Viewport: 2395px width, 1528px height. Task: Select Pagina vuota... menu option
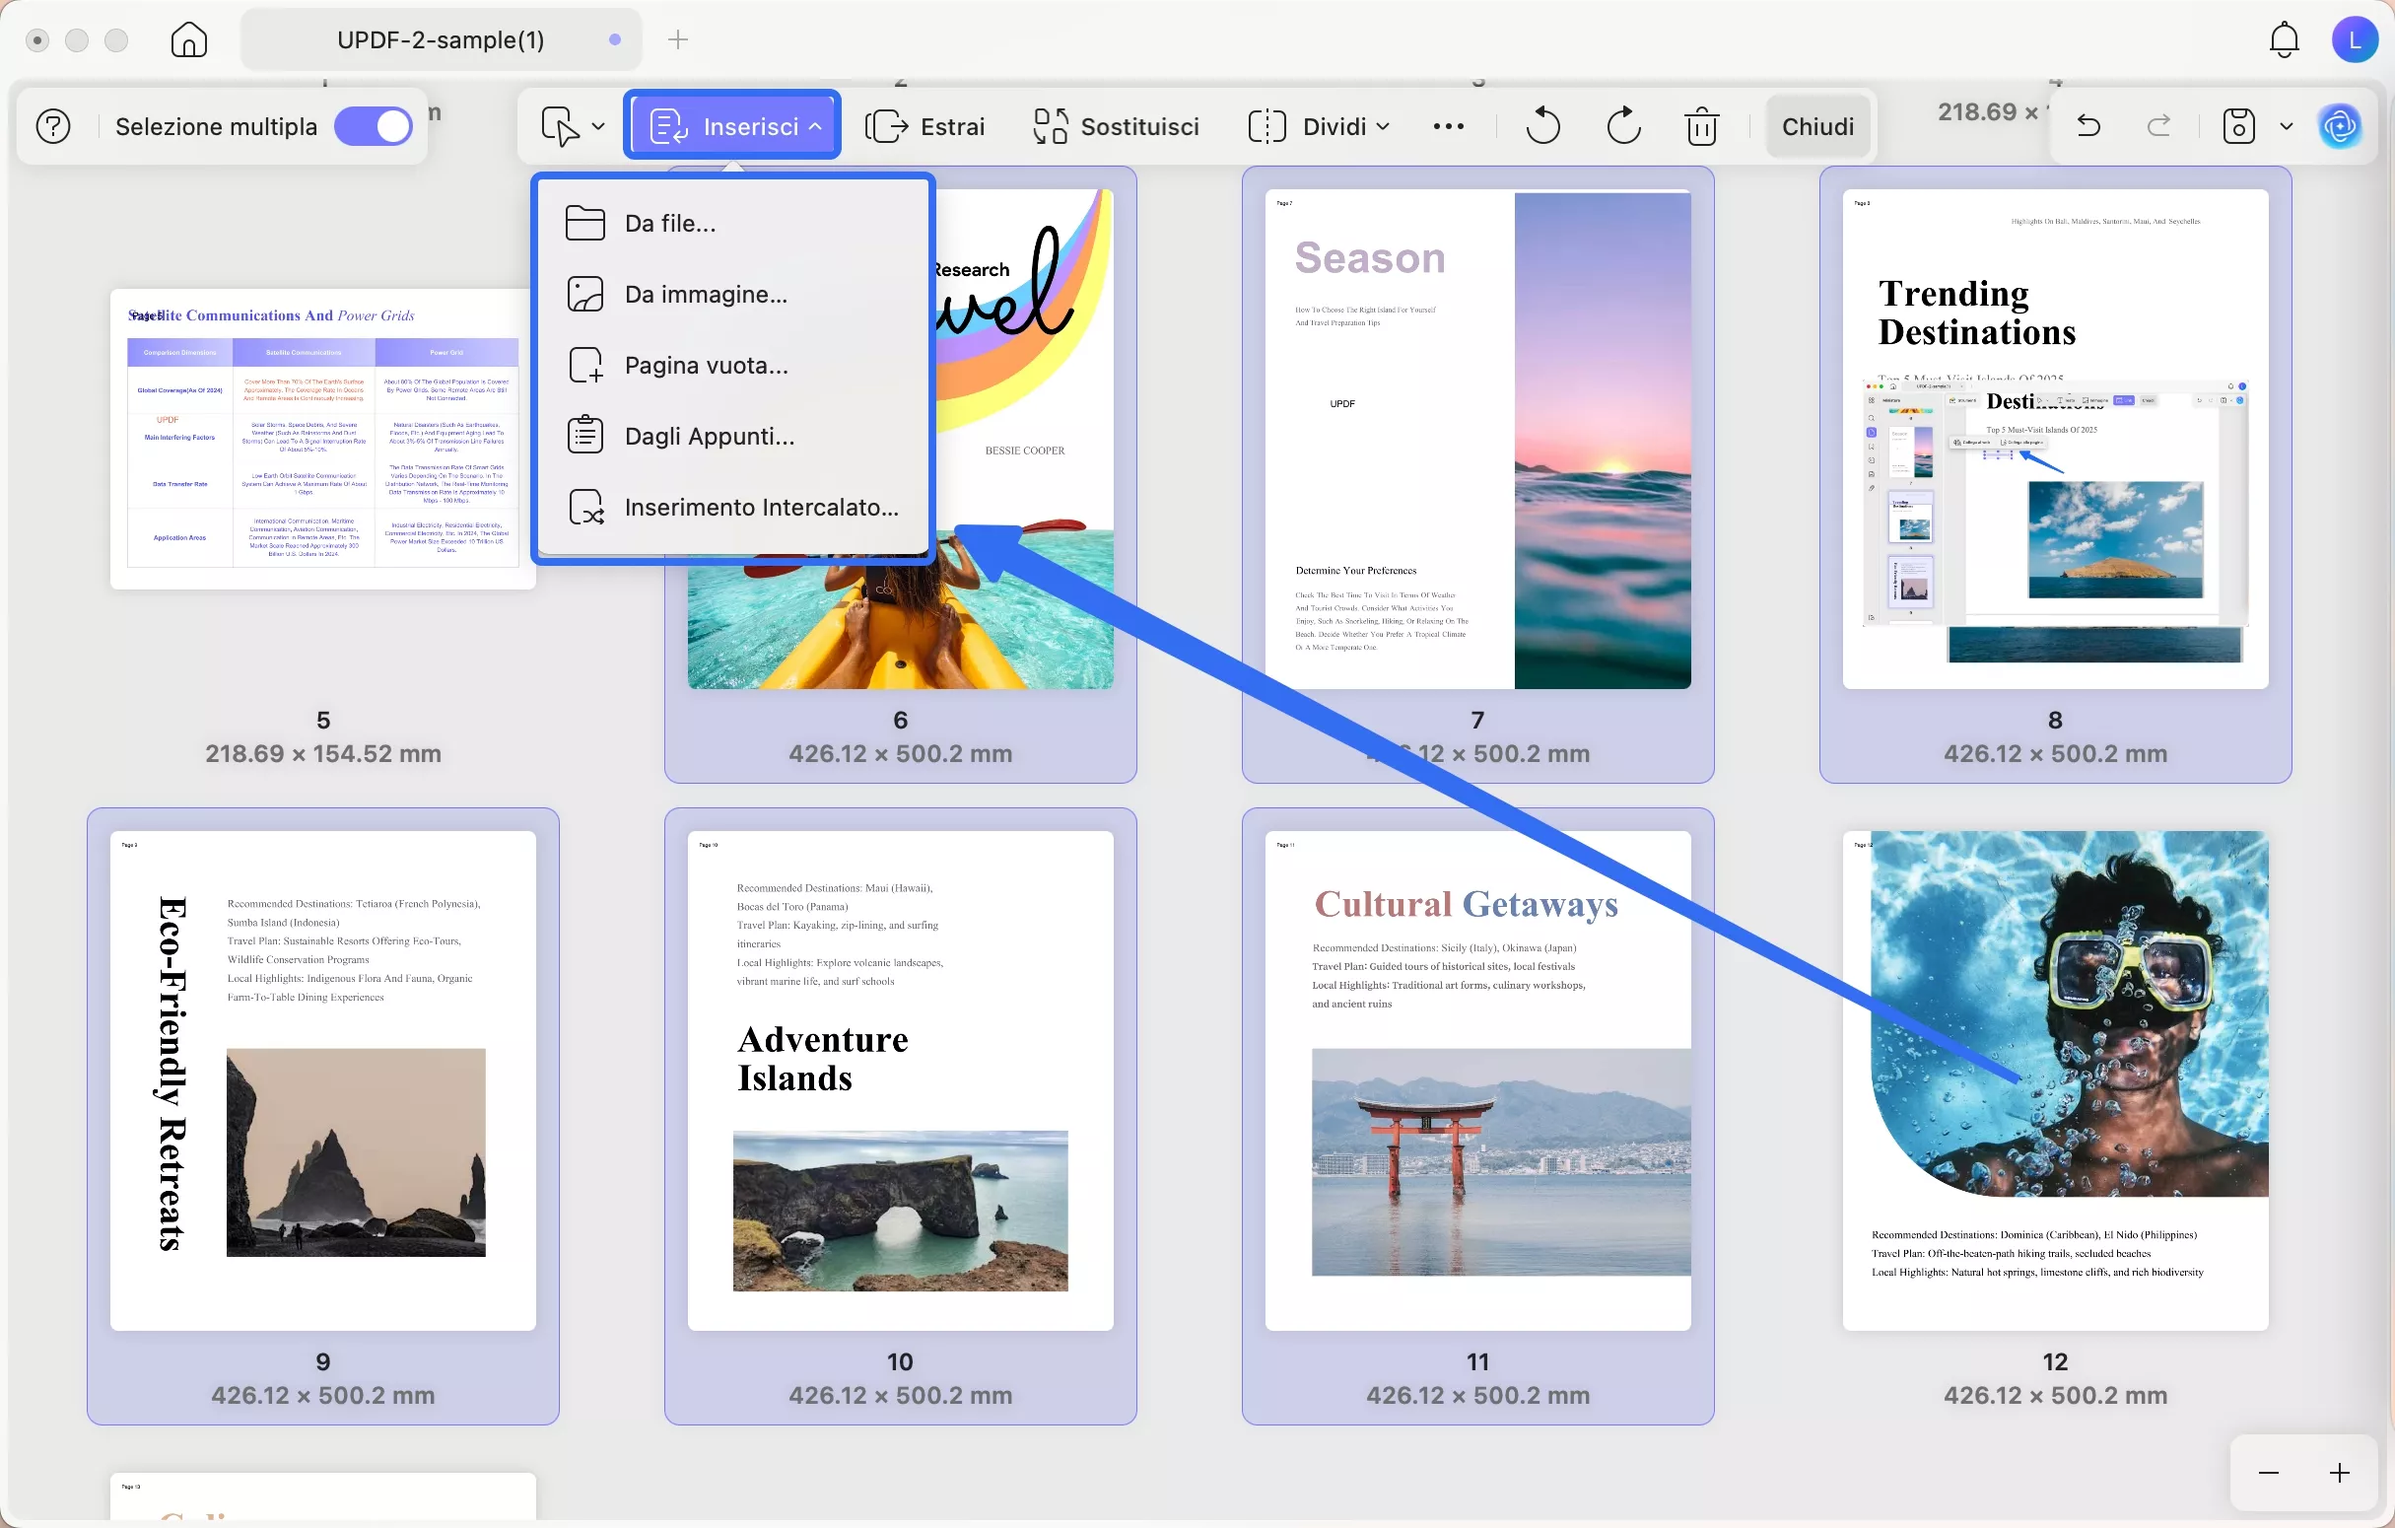(x=705, y=365)
